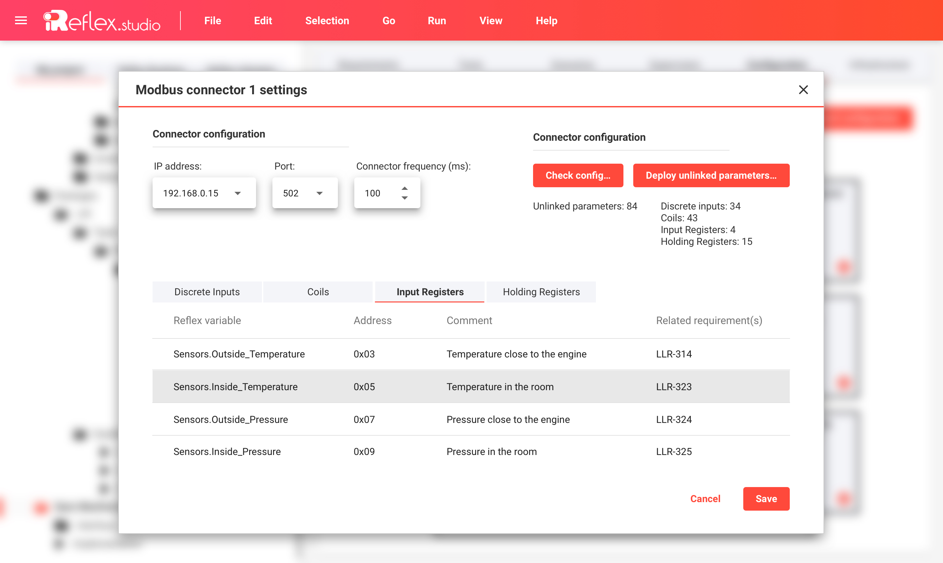Click the 'Unlinked parameters: 84' text

pyautogui.click(x=585, y=206)
